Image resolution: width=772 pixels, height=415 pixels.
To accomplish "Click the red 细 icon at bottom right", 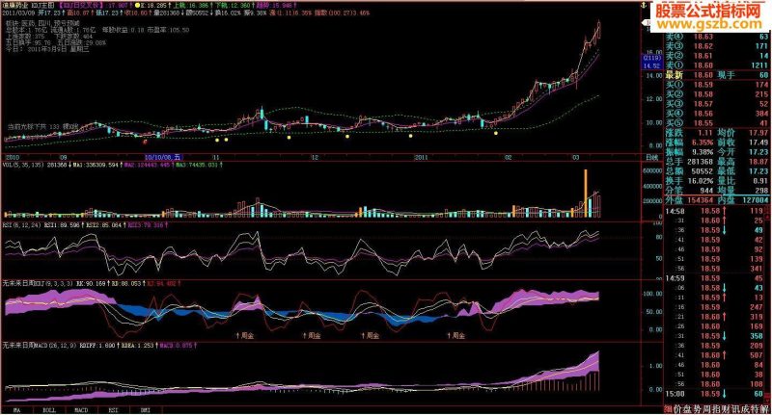I will (x=669, y=409).
